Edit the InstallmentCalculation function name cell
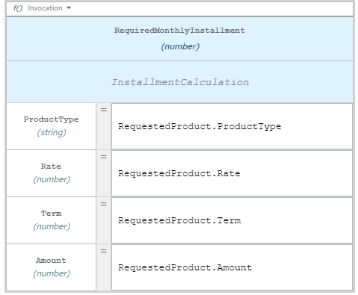Viewport: 358px width, 295px height. pyautogui.click(x=179, y=82)
